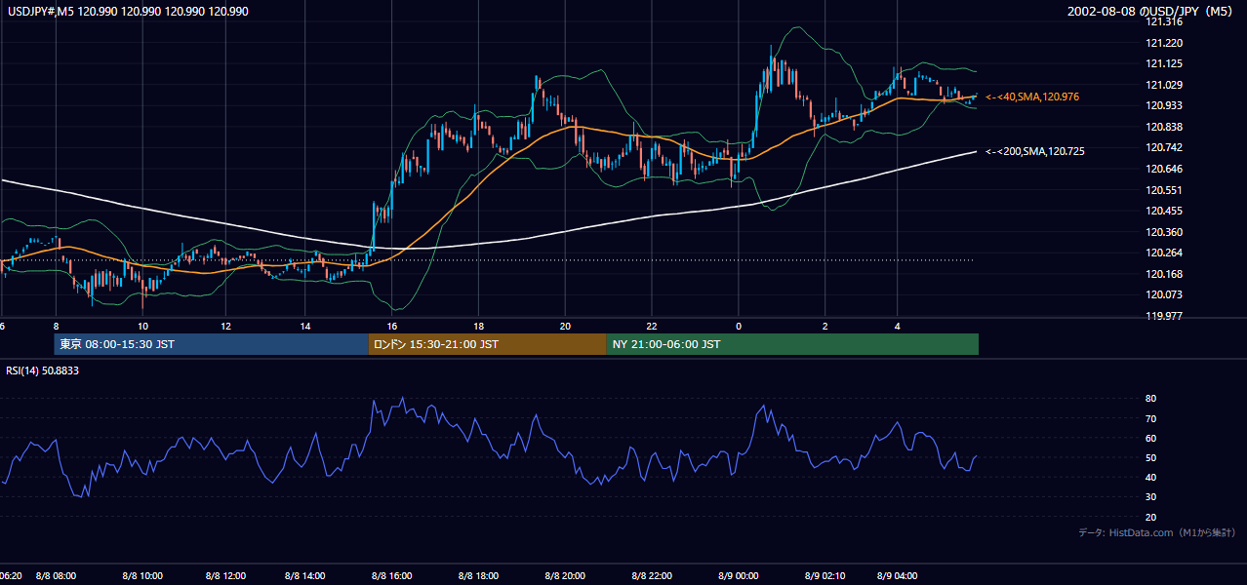
Task: Click hour tick 22 under price chart
Action: point(652,327)
